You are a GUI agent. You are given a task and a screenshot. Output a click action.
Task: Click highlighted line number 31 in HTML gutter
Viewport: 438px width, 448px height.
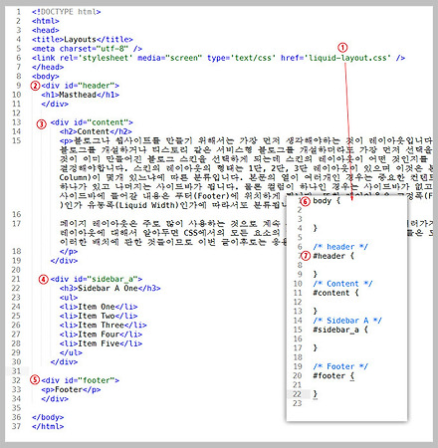click(17, 371)
